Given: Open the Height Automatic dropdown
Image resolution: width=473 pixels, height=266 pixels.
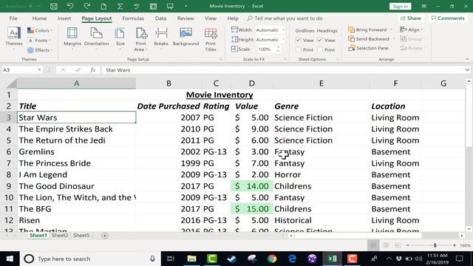Looking at the screenshot, I should 283,39.
